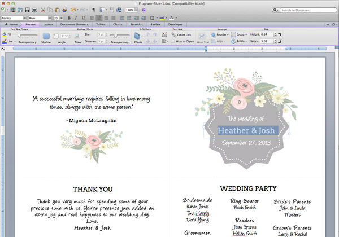Screen dimensions: 339x237
Task: Click the Height input field
Action: [x=267, y=34]
